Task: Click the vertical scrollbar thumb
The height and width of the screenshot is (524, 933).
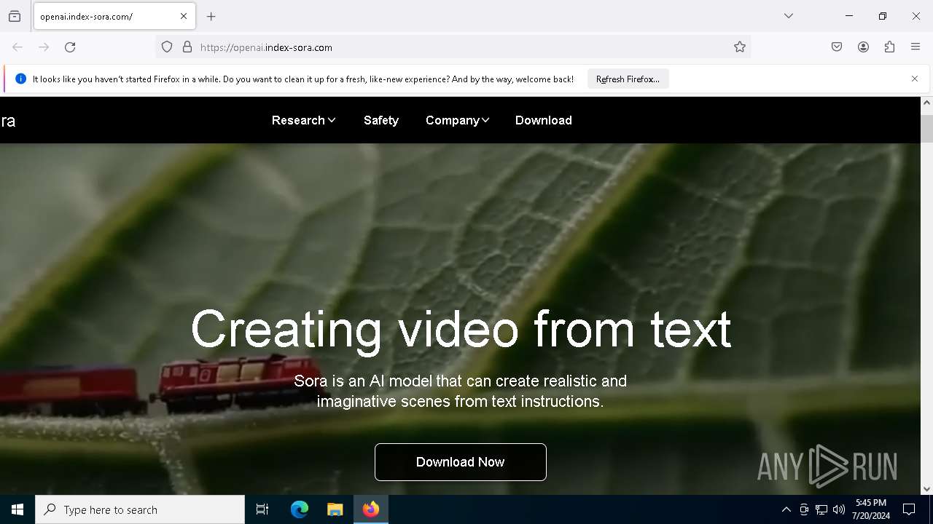Action: (926, 129)
